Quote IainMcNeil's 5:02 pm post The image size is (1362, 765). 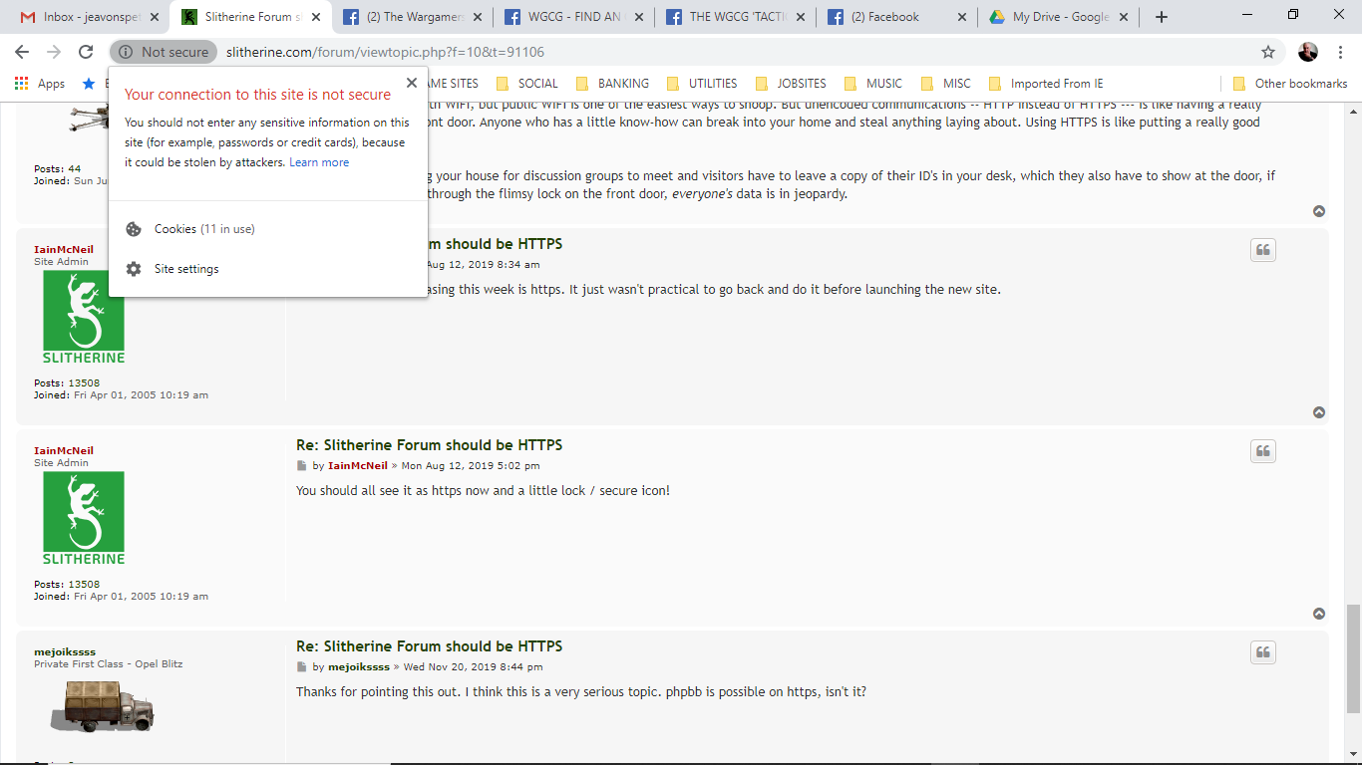pyautogui.click(x=1263, y=451)
